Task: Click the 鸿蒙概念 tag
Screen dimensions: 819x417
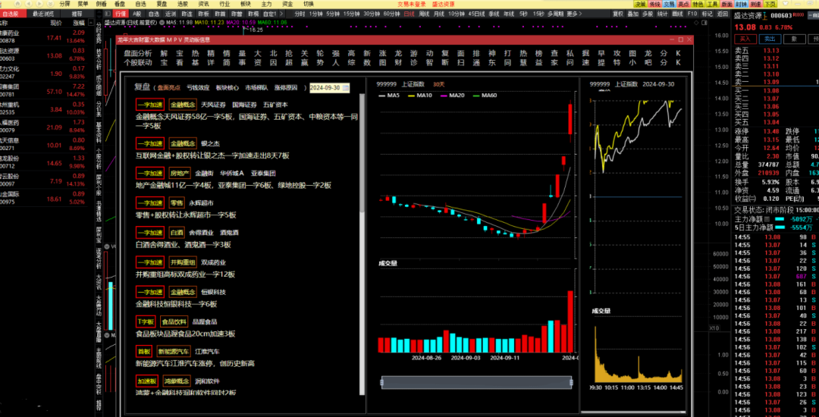Action: pos(176,381)
